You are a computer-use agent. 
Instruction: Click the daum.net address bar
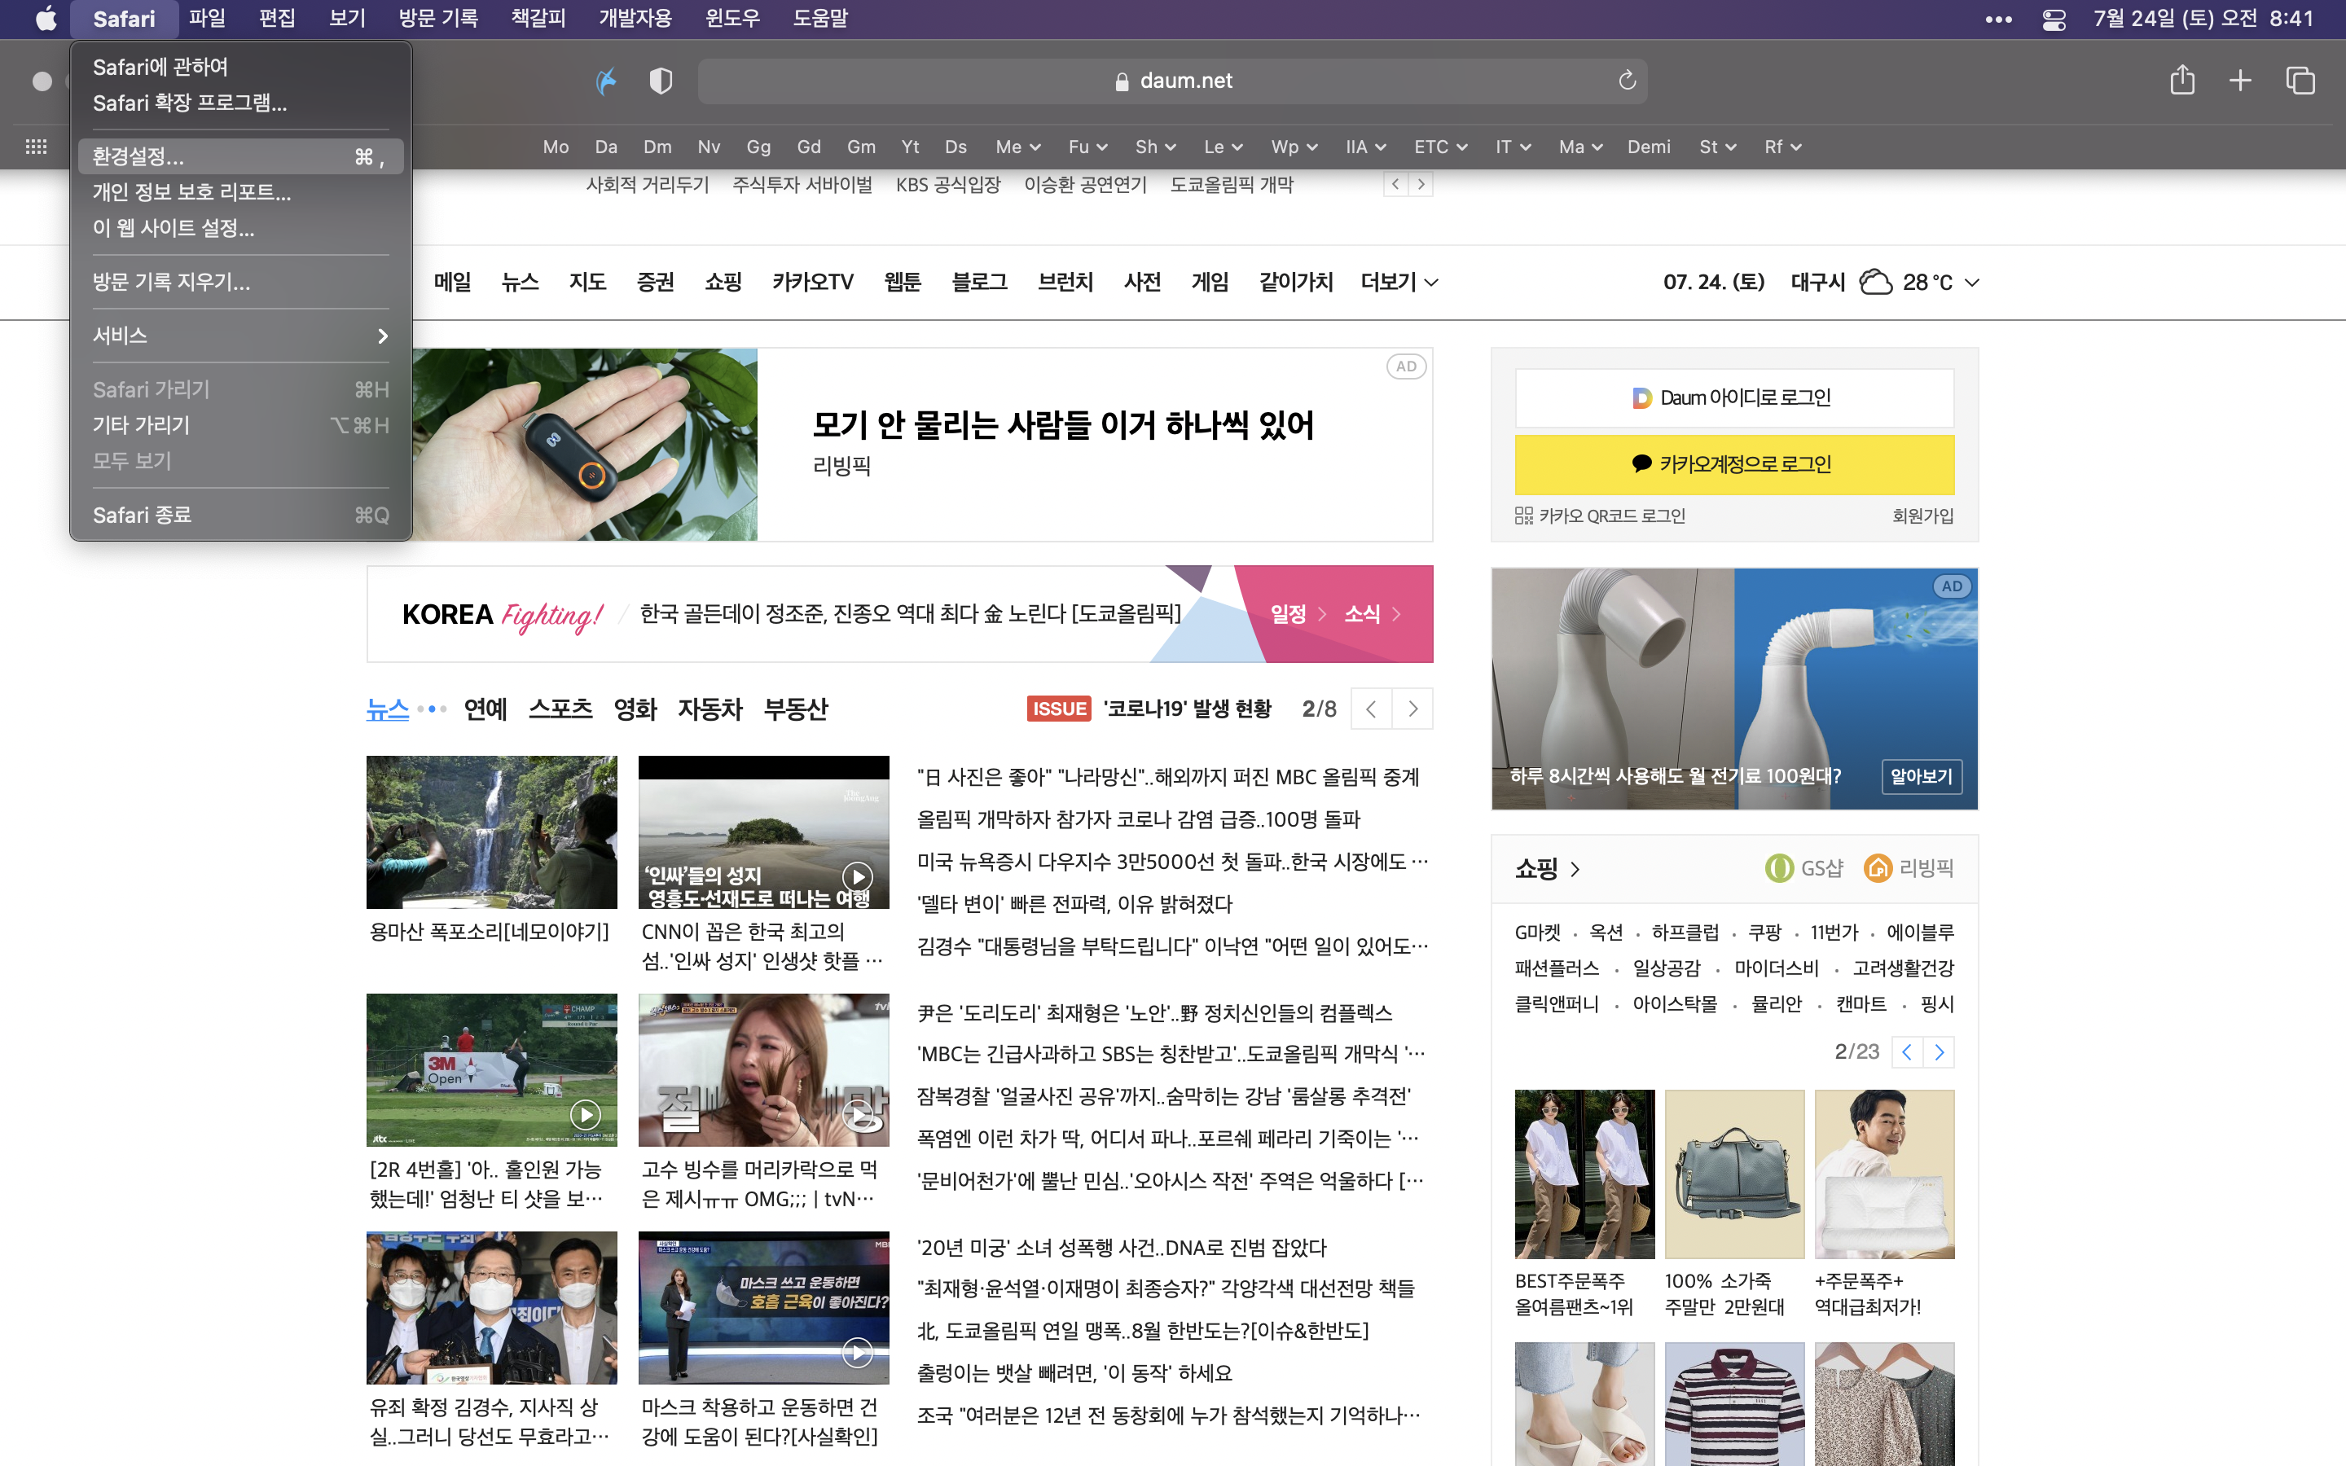[1172, 81]
